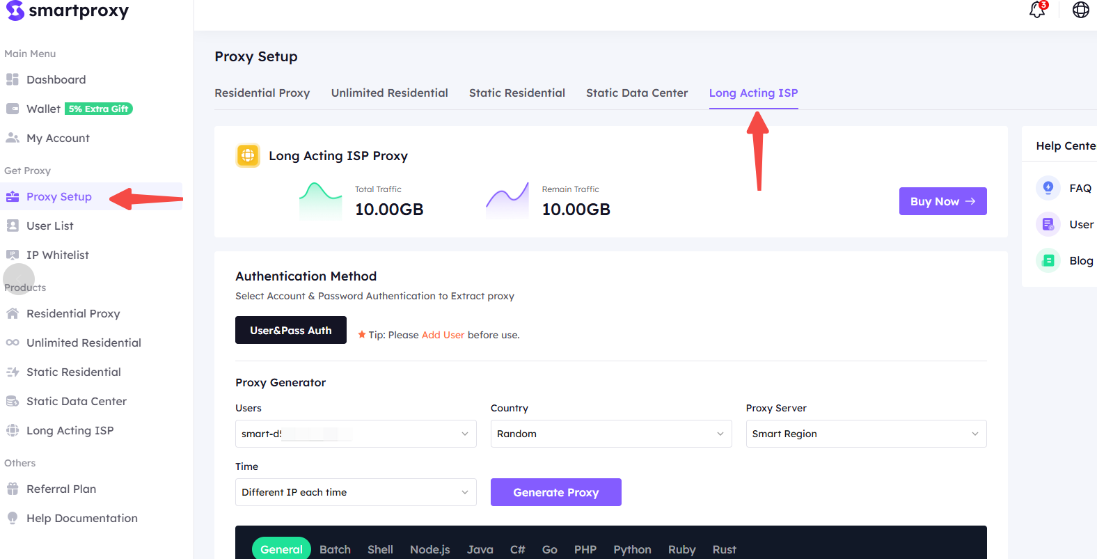Click the Unlimited Residential infinity icon
The image size is (1097, 559).
tap(13, 343)
